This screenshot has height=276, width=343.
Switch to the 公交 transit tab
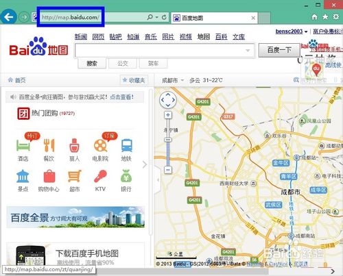123,63
